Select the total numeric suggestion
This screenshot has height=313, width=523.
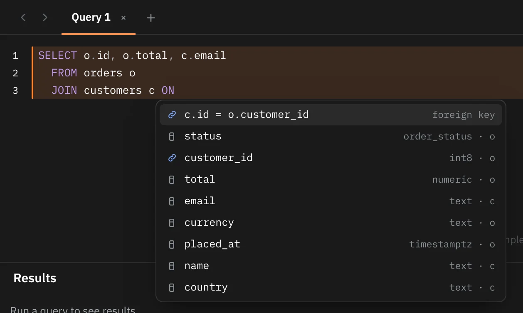[x=331, y=179]
